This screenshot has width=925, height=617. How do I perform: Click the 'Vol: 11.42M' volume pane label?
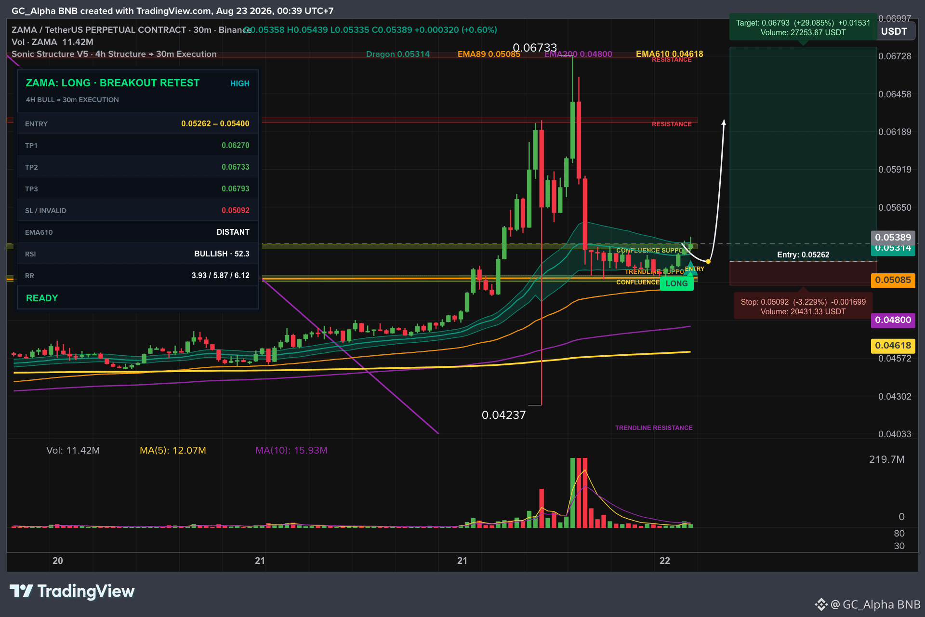pos(73,450)
